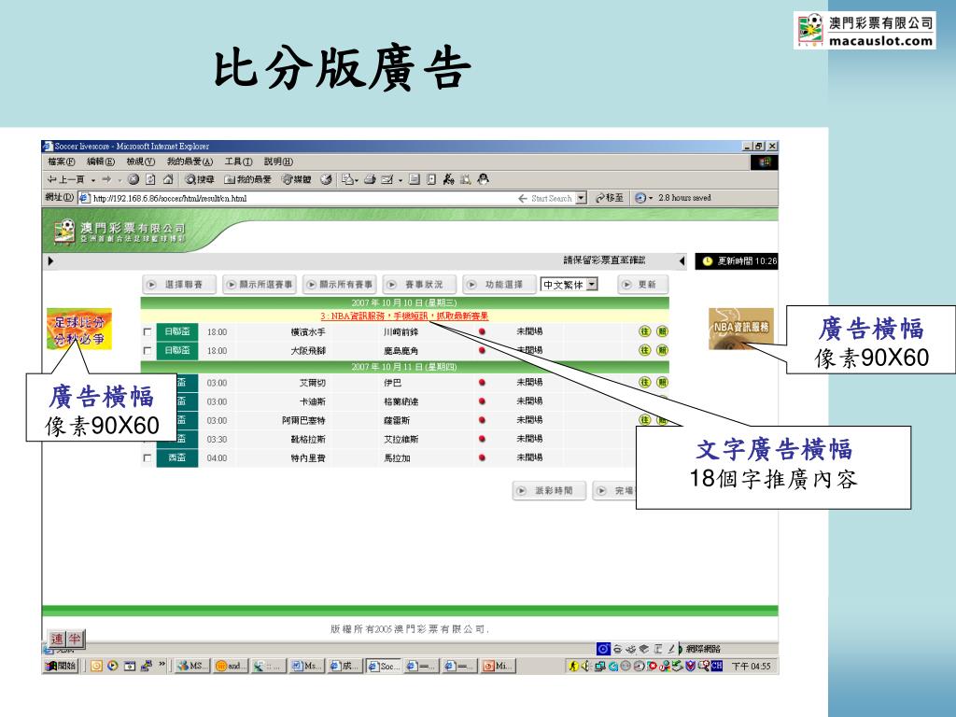
Task: Click the Windows Start (開始) button
Action: (x=61, y=666)
